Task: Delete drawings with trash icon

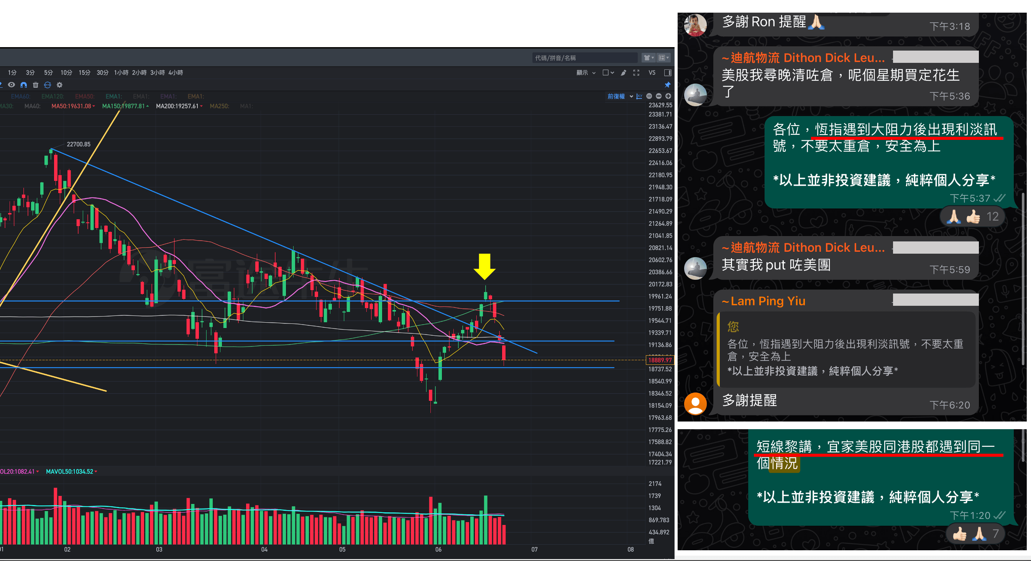Action: click(x=36, y=85)
